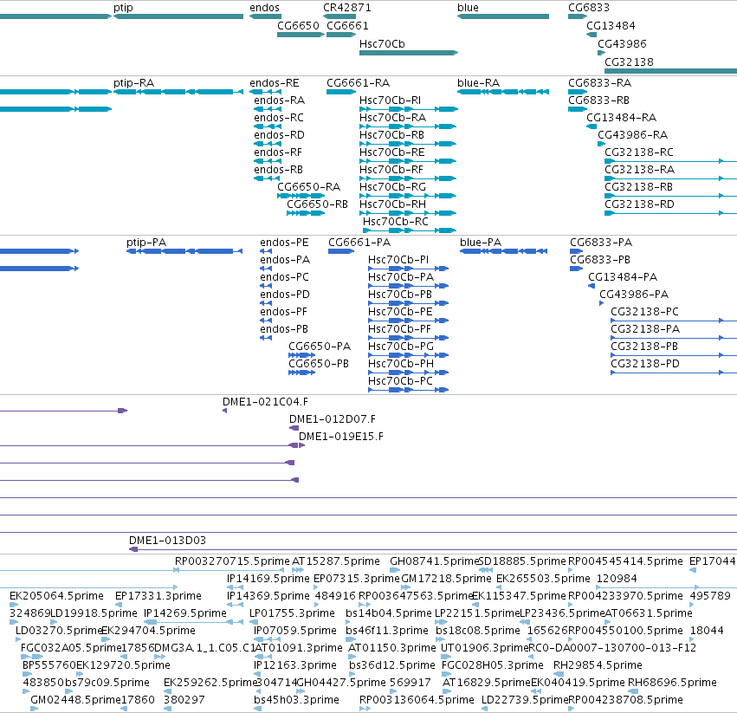Click the CG13484 gene label
This screenshot has height=713, width=737.
pyautogui.click(x=611, y=25)
